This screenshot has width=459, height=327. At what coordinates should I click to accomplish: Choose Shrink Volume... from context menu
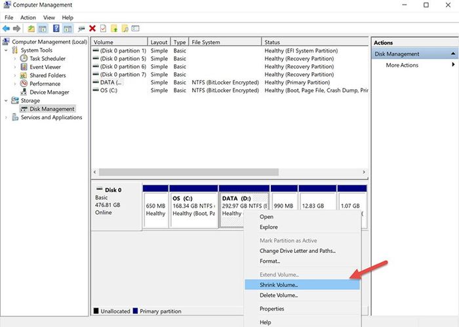point(302,285)
